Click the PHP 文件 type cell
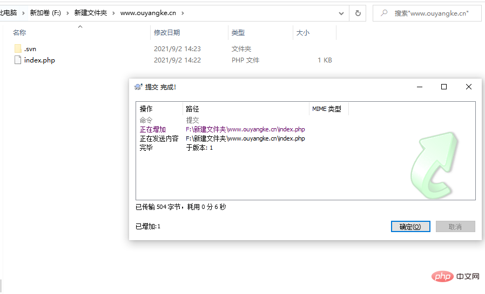The width and height of the screenshot is (485, 294). (246, 60)
